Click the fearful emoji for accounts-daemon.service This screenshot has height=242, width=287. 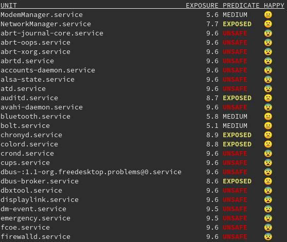pos(268,70)
